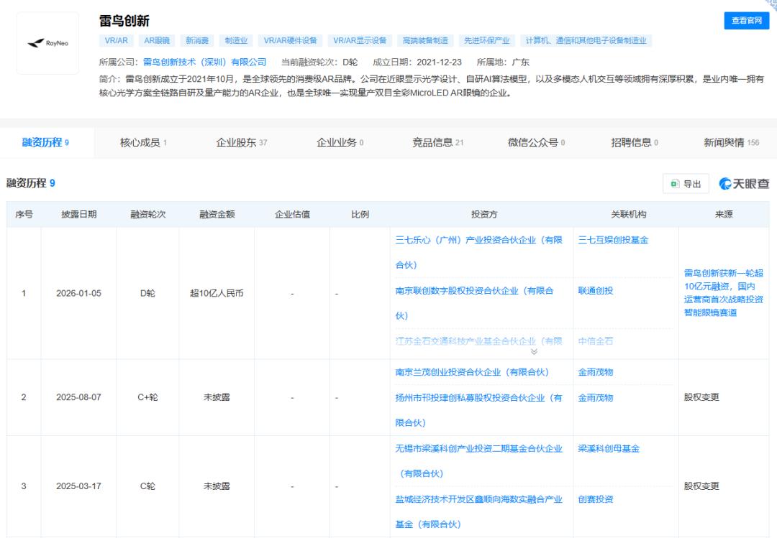Click the VR/AR tag
The width and height of the screenshot is (777, 538).
tap(116, 41)
